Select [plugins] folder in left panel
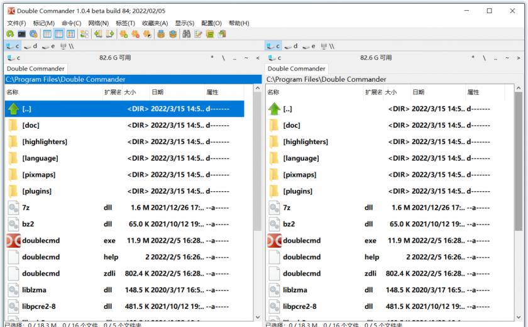The image size is (528, 327). (x=124, y=191)
